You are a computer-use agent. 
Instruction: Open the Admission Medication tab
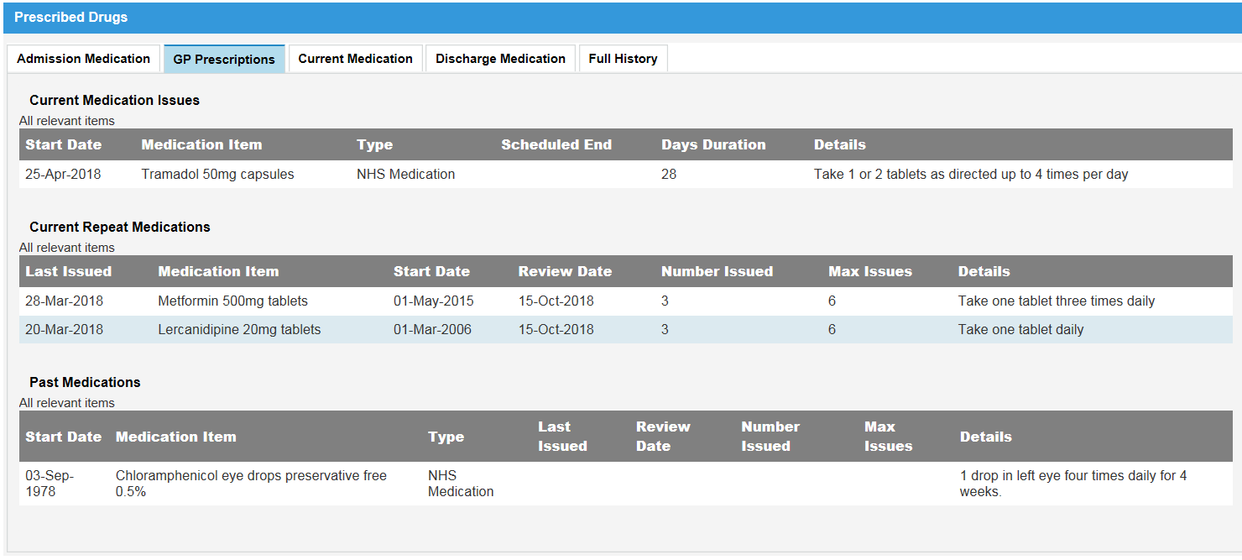tap(83, 59)
